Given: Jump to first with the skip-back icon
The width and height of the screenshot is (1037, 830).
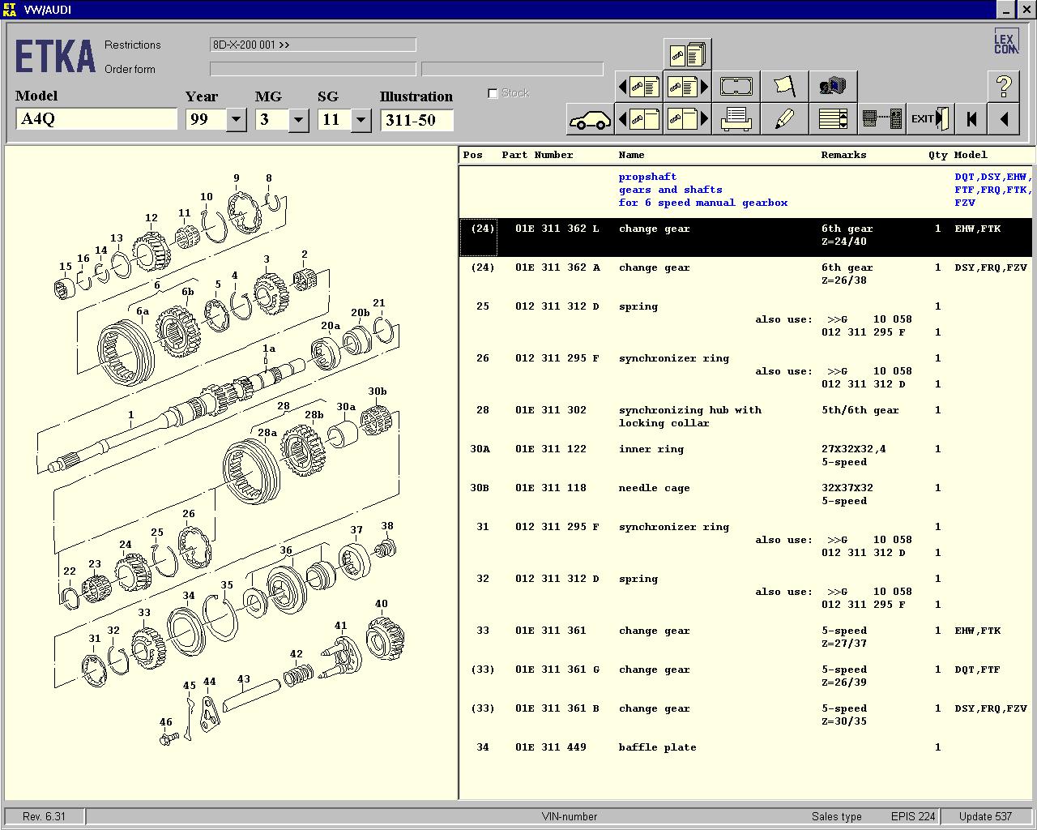Looking at the screenshot, I should [x=971, y=119].
